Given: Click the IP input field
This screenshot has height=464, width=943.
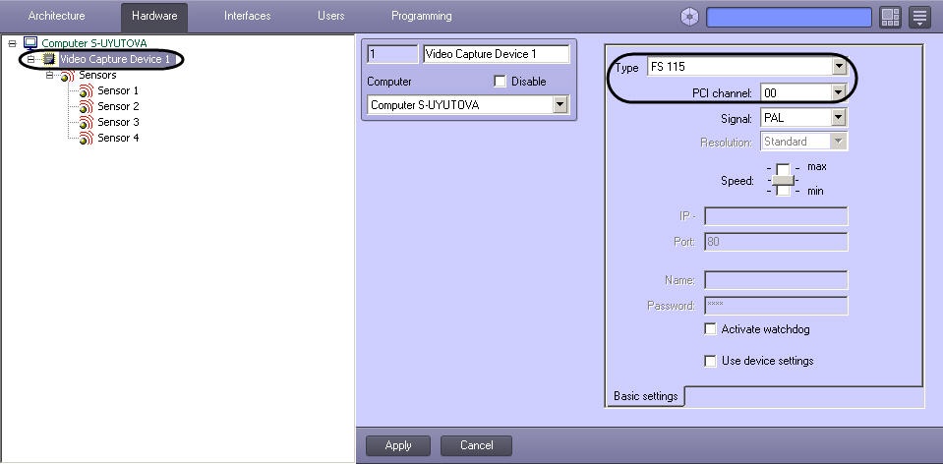Looking at the screenshot, I should (776, 216).
